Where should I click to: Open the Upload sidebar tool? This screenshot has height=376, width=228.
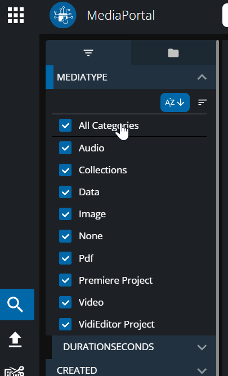tap(15, 340)
